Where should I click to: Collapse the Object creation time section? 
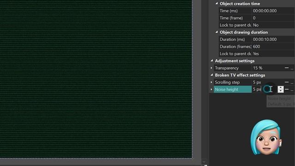click(217, 3)
